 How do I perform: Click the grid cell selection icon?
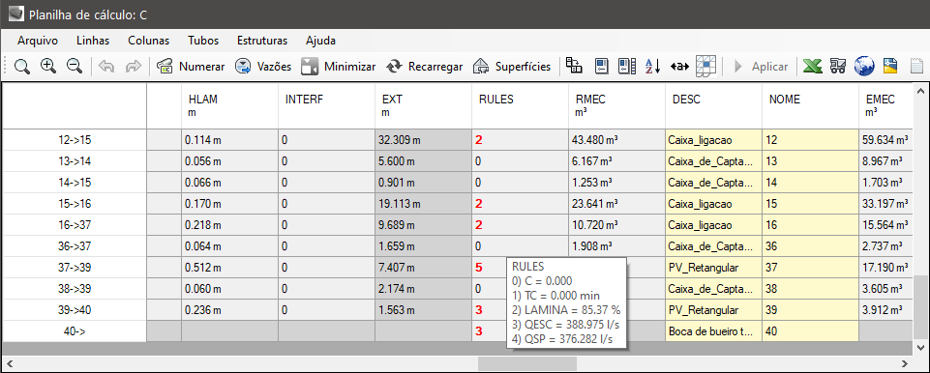[x=706, y=66]
